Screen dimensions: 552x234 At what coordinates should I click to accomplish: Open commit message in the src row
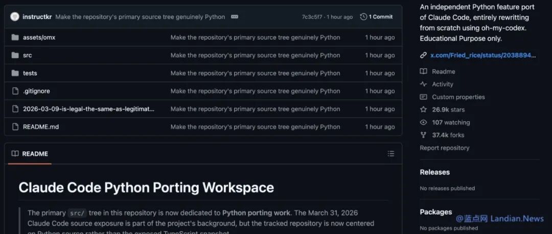coord(255,55)
